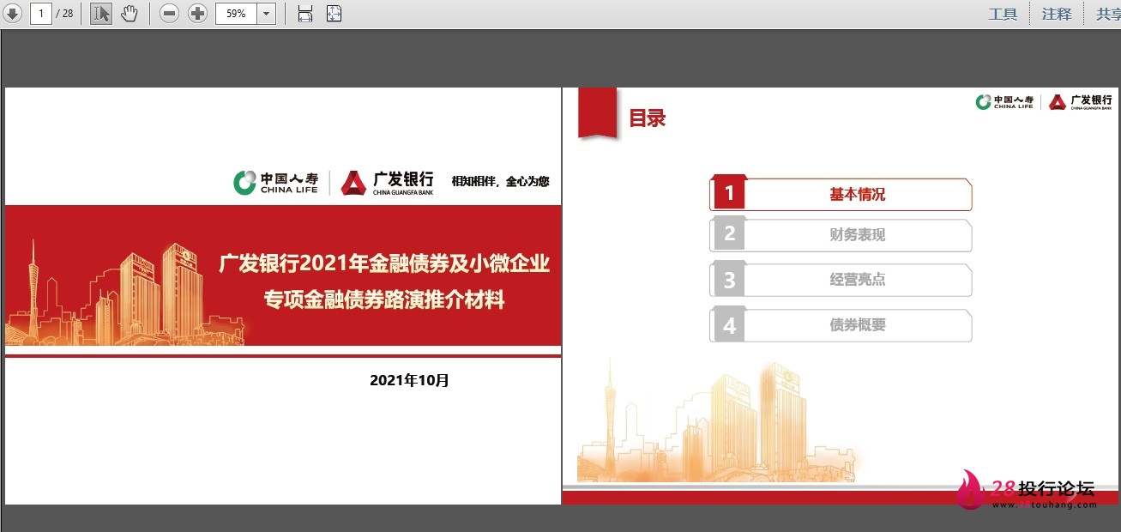Screen dimensions: 1121x532
Task: Open the 共享 (Share) pane
Action: pyautogui.click(x=1107, y=14)
